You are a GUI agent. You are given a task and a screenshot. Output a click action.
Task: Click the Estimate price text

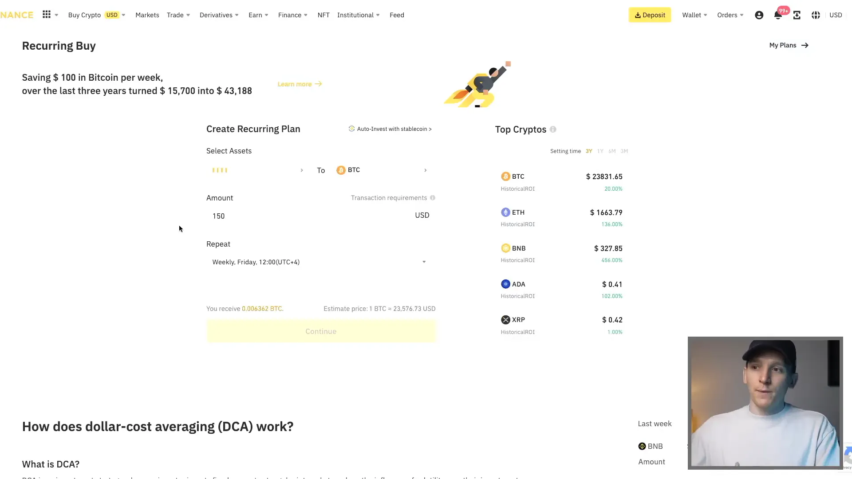click(x=379, y=309)
